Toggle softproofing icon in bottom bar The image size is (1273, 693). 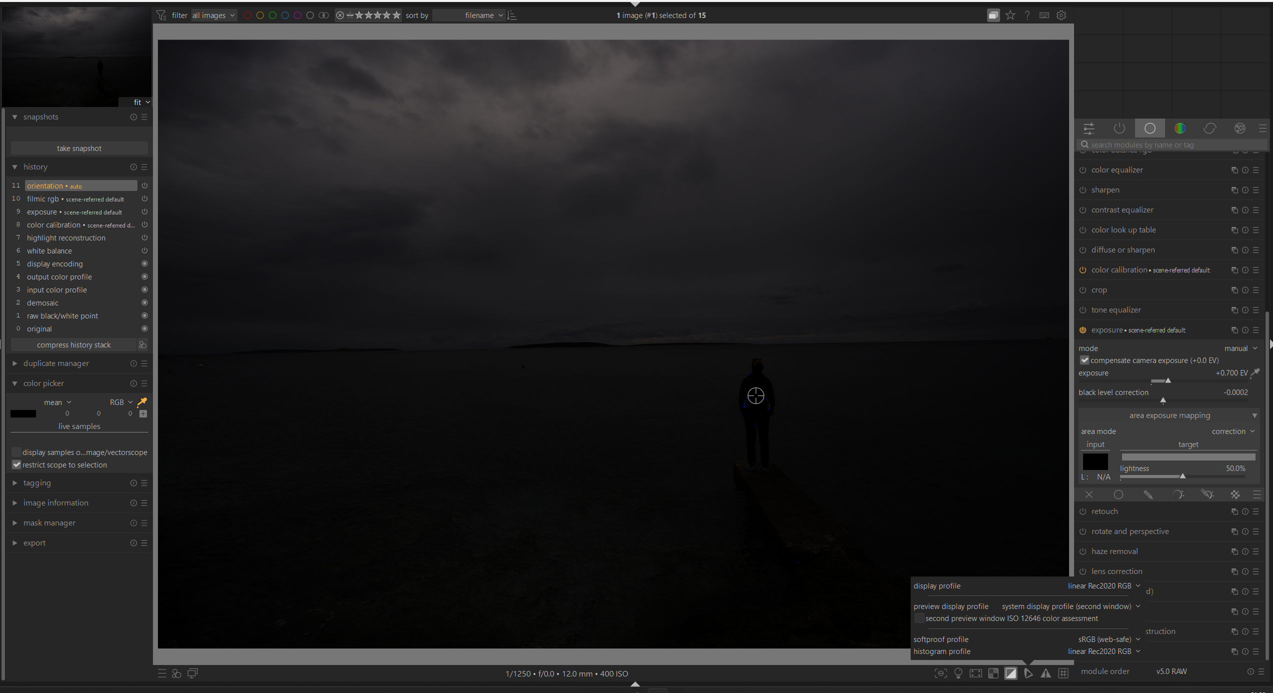pyautogui.click(x=1028, y=673)
